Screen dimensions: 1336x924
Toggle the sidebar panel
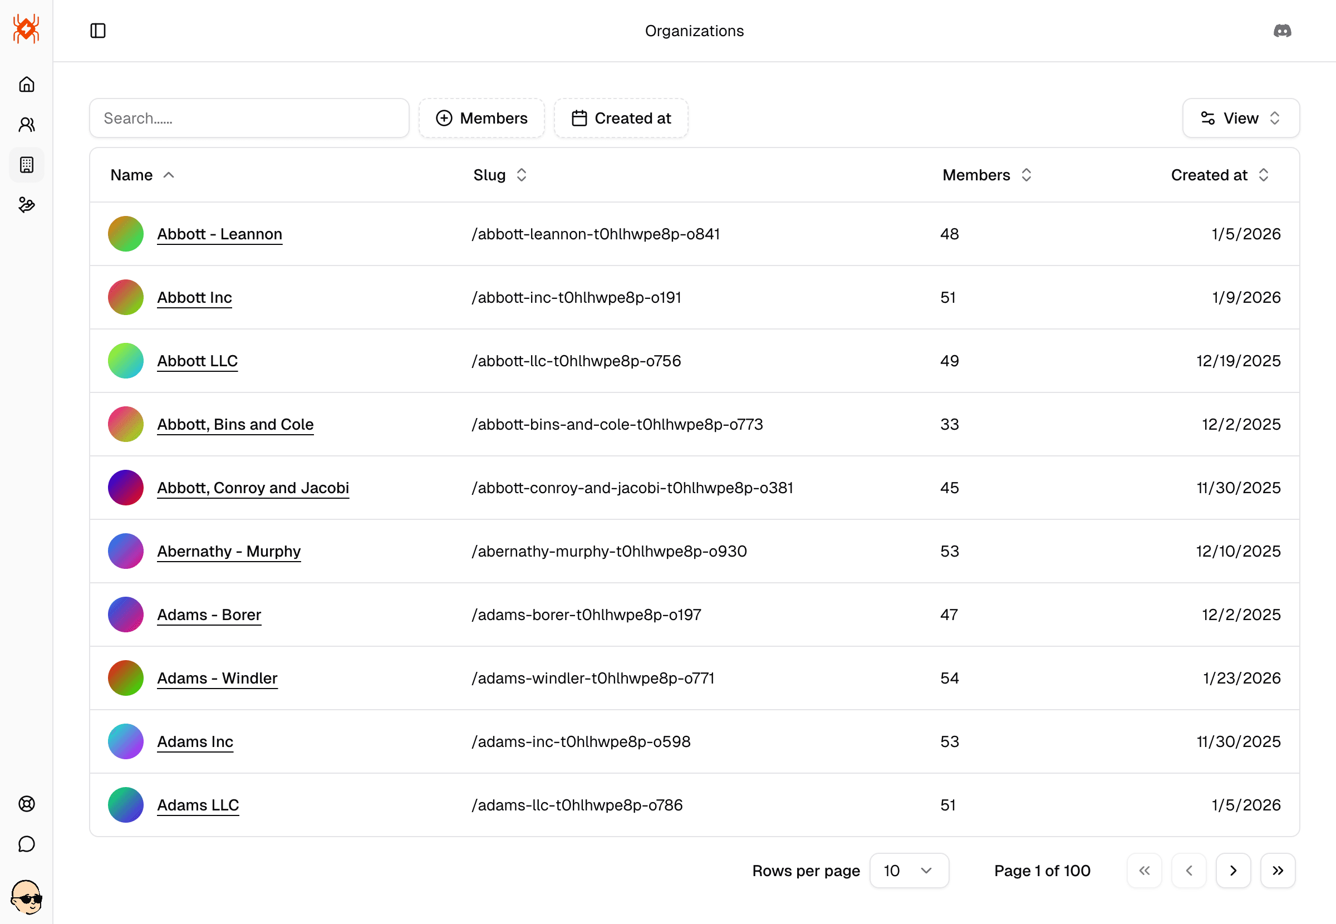tap(98, 31)
